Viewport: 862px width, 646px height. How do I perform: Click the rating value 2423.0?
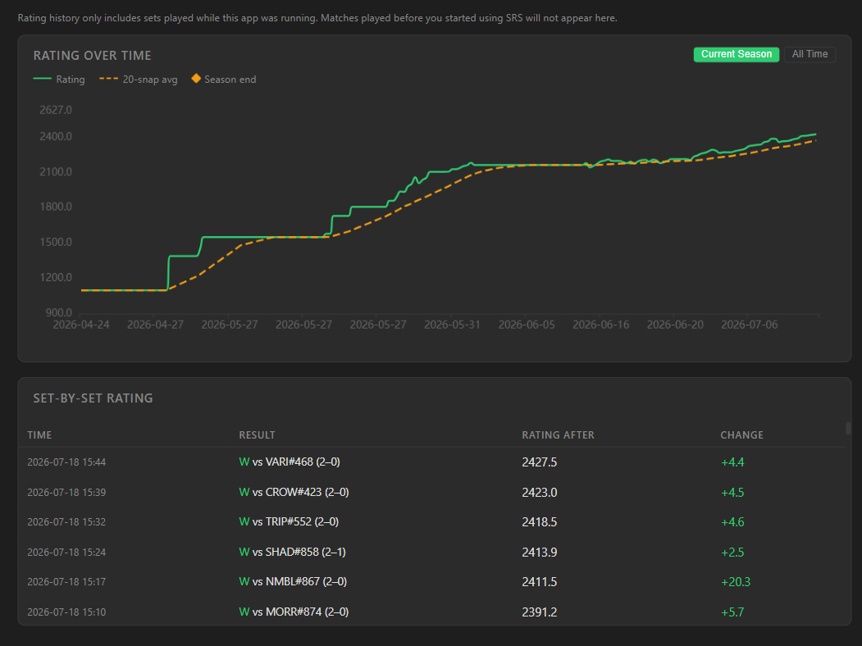click(x=540, y=493)
